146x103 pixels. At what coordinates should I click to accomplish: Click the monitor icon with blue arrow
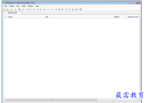[x=19, y=10]
